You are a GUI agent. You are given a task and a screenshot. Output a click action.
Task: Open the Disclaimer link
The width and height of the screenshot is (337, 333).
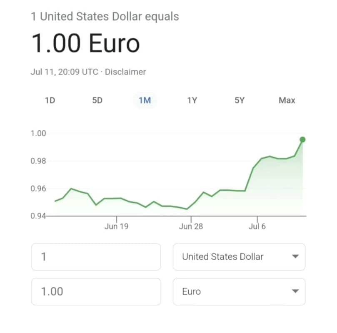125,72
